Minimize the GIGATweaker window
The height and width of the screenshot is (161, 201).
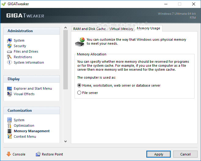point(166,4)
